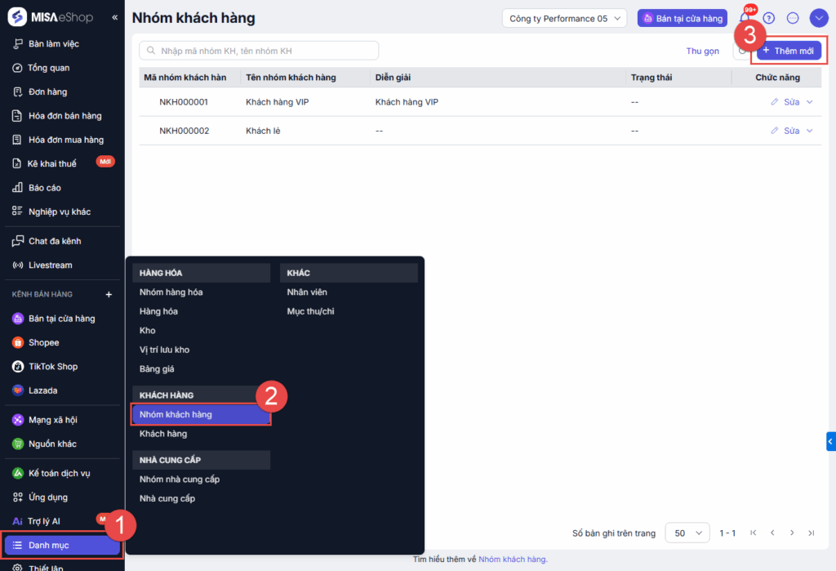
Task: Click the Chat đa kênh icon
Action: coord(18,241)
